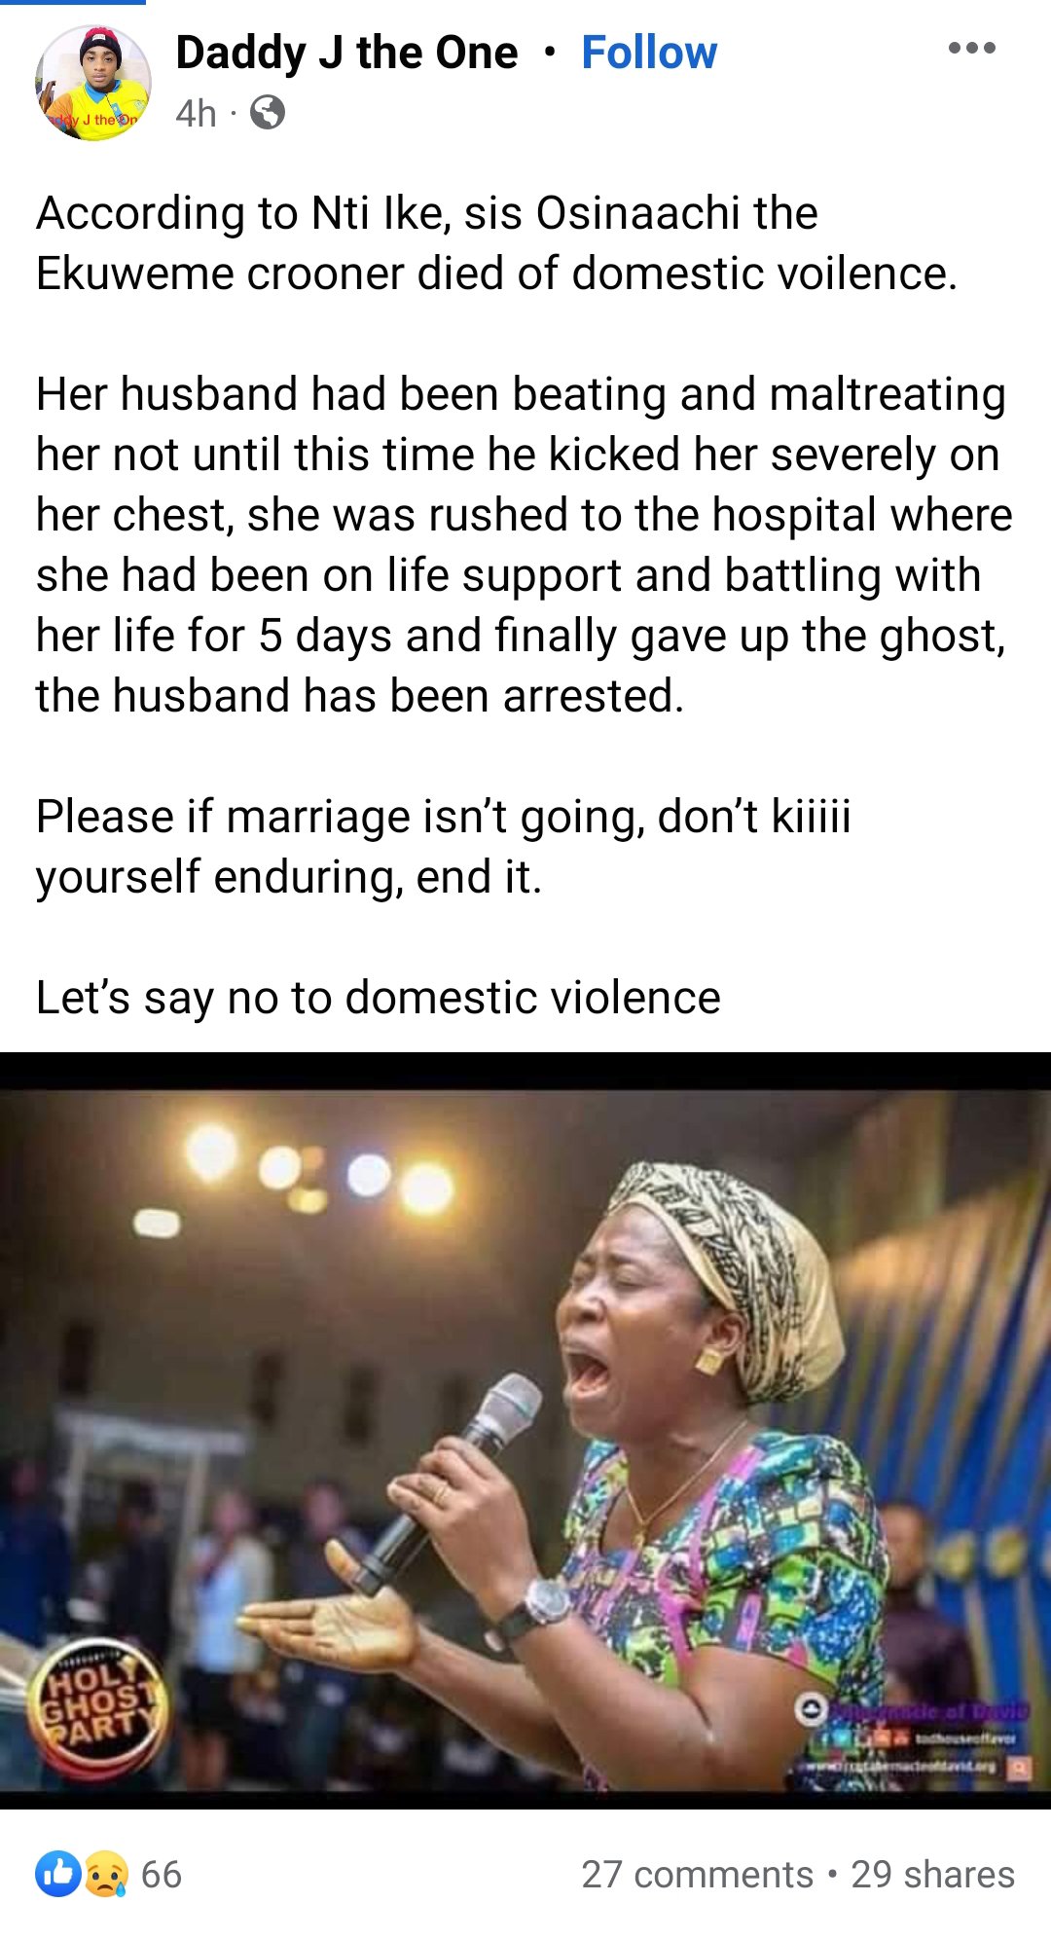
Task: Click the public globe audience icon
Action: 268,114
